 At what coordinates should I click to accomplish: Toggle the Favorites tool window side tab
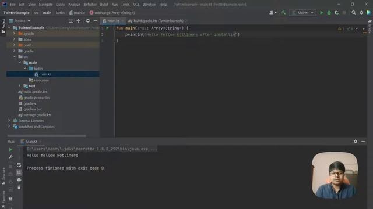[3, 200]
